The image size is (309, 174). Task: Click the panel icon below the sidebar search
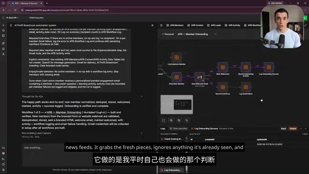click(x=3, y=36)
